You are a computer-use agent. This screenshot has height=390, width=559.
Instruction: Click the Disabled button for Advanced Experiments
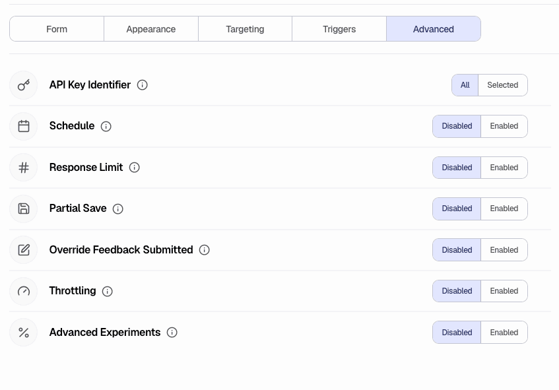457,333
